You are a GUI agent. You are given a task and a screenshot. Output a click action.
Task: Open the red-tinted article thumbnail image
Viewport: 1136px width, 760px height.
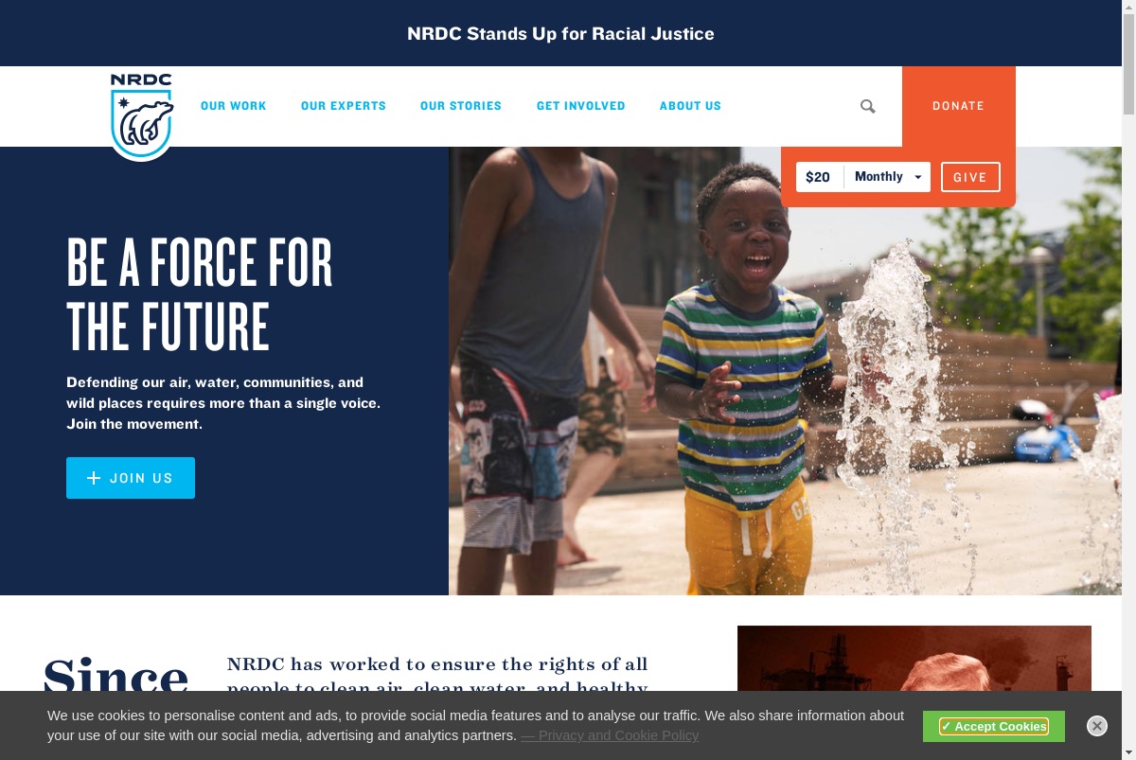[x=914, y=659]
